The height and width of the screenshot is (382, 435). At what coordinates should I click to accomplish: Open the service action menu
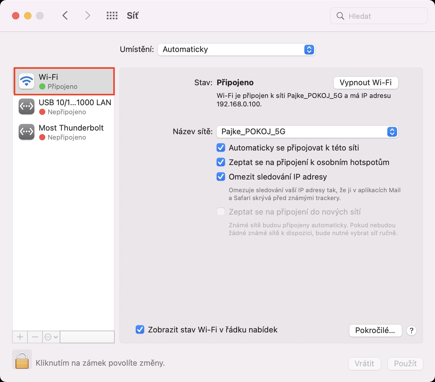(51, 337)
